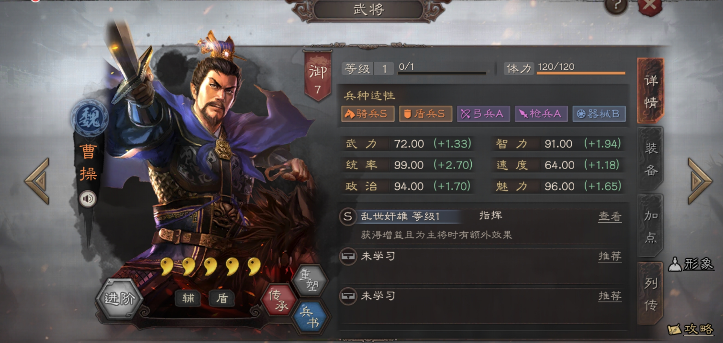Screen dimensions: 723x343
Task: Click the 进阶 hexagon icon
Action: (x=119, y=299)
